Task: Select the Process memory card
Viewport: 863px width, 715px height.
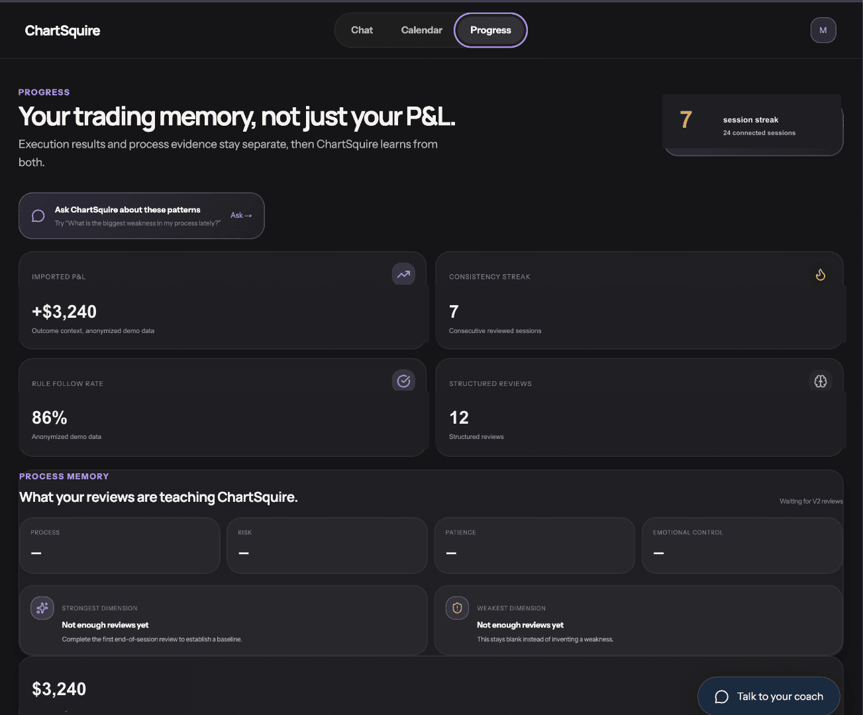Action: (120, 546)
